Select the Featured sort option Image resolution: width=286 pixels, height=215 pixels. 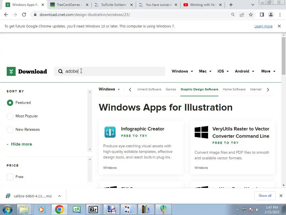[10, 103]
